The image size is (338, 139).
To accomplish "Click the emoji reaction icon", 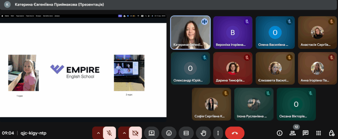I will pos(169,133).
